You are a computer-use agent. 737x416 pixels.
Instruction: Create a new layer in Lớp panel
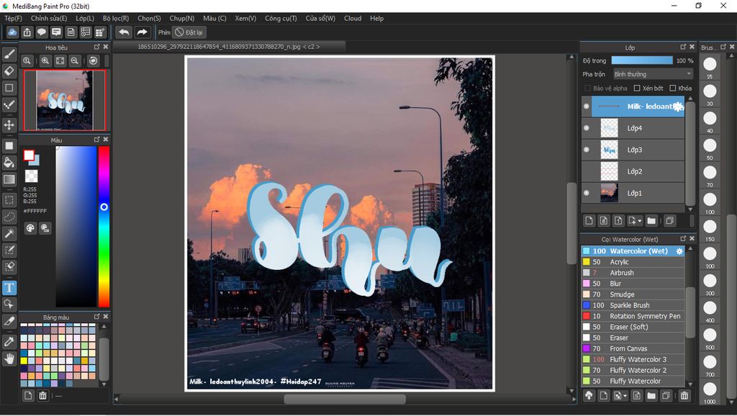coord(589,220)
